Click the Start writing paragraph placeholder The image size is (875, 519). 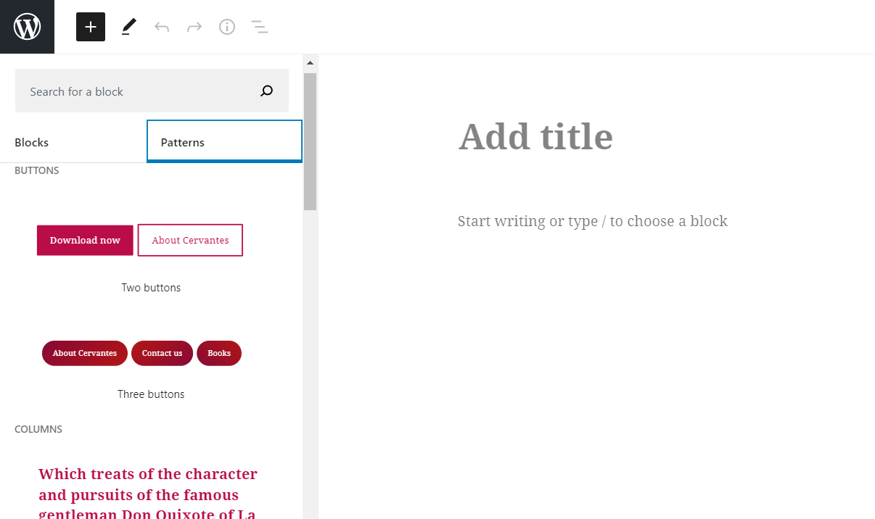click(x=593, y=221)
